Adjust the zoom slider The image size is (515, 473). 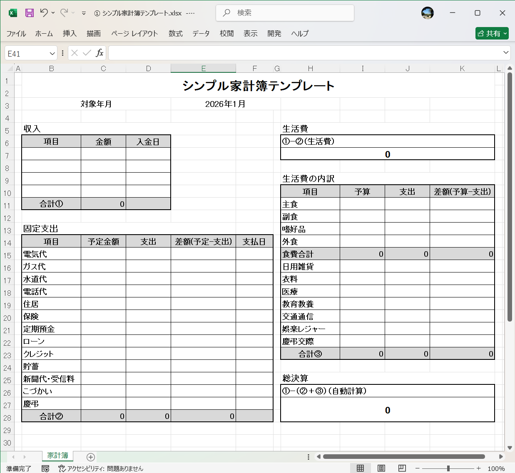tap(448, 468)
